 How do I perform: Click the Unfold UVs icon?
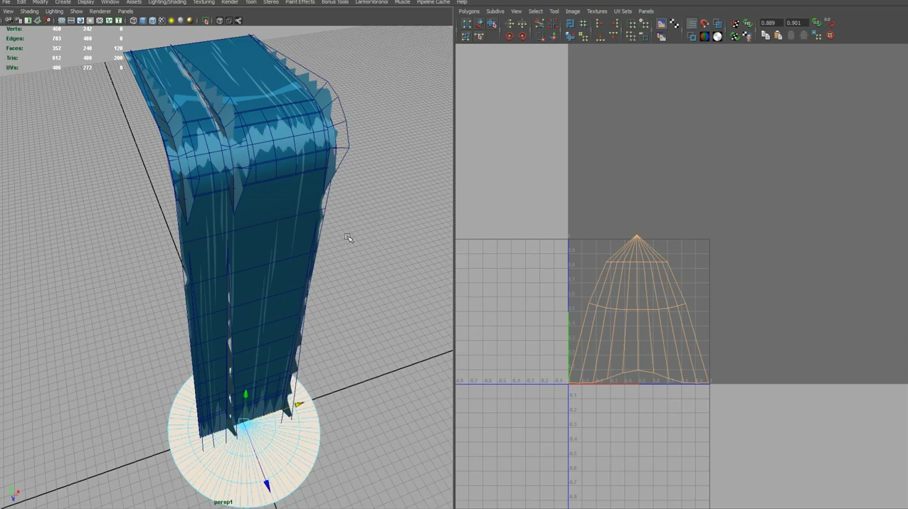pyautogui.click(x=570, y=36)
